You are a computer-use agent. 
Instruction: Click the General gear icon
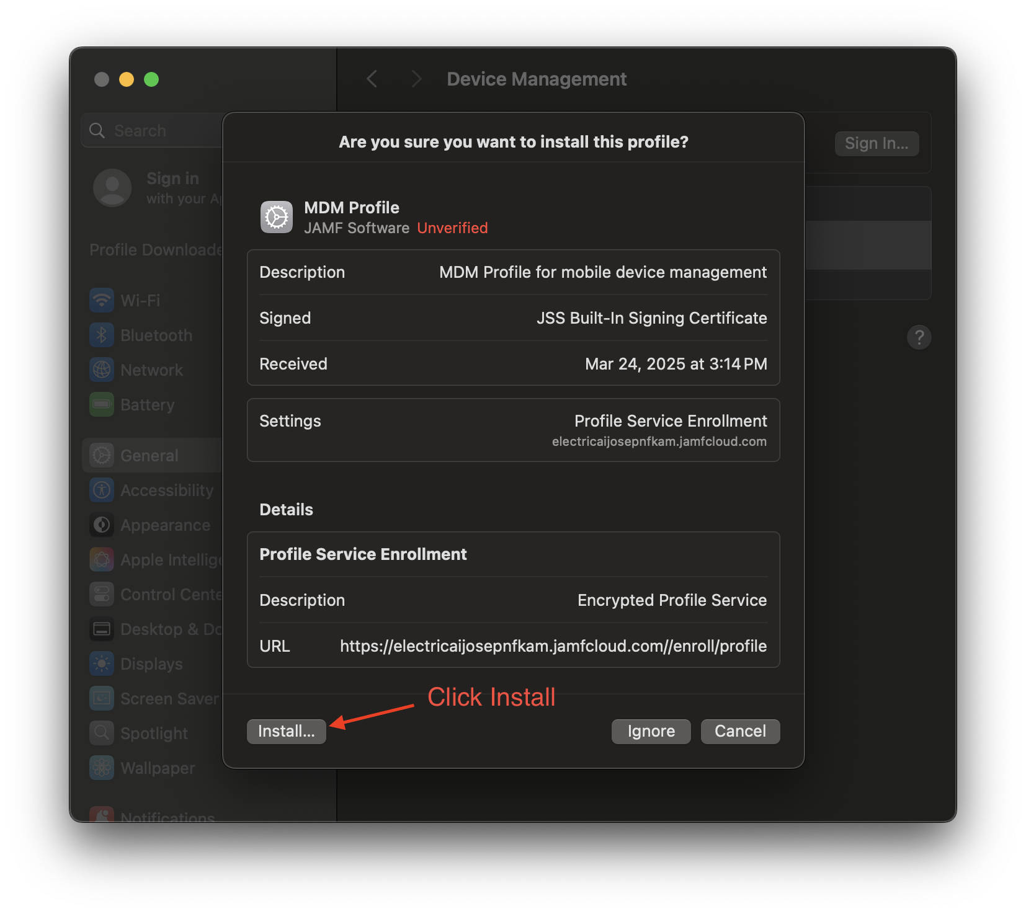tap(102, 456)
